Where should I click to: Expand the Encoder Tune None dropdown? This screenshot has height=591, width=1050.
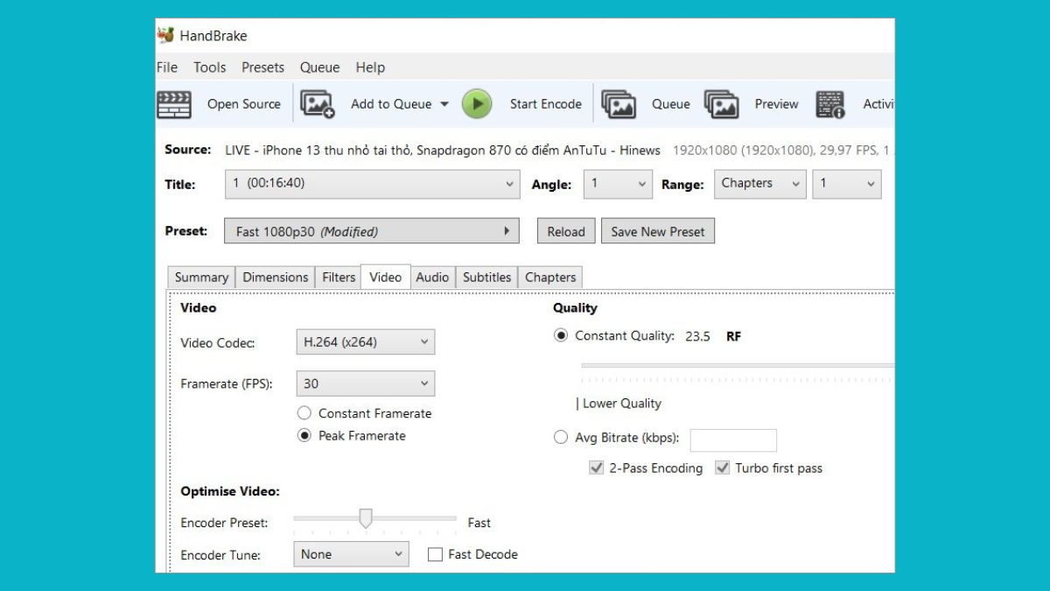pos(351,554)
